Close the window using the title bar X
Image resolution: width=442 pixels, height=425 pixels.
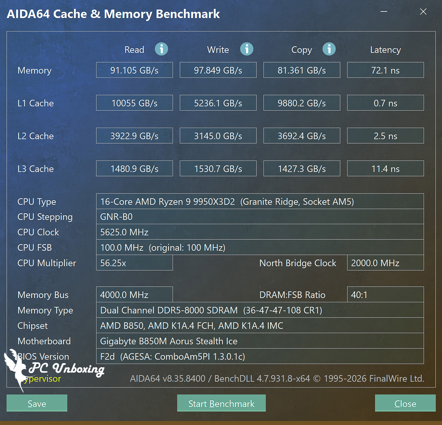(x=423, y=12)
